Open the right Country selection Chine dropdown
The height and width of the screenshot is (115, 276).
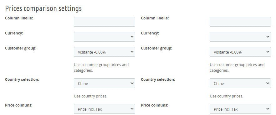240,83
